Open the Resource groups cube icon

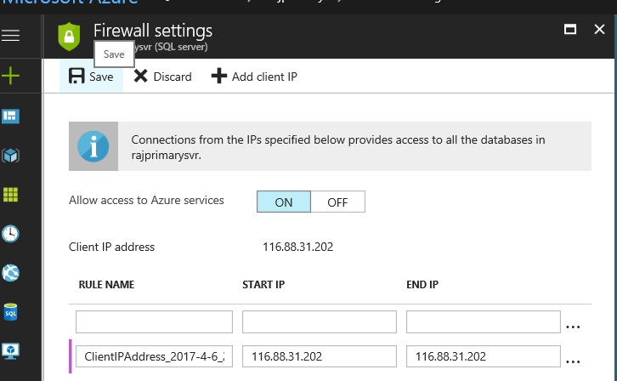tap(11, 156)
